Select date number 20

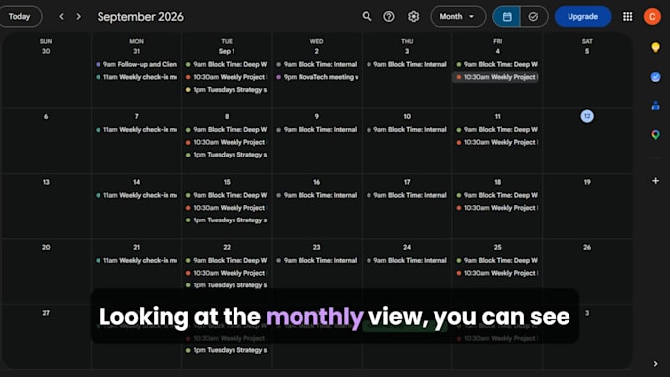pos(46,248)
